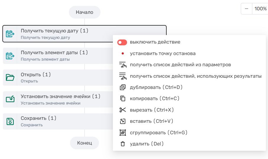
Task: Click the Начало start node
Action: point(85,12)
